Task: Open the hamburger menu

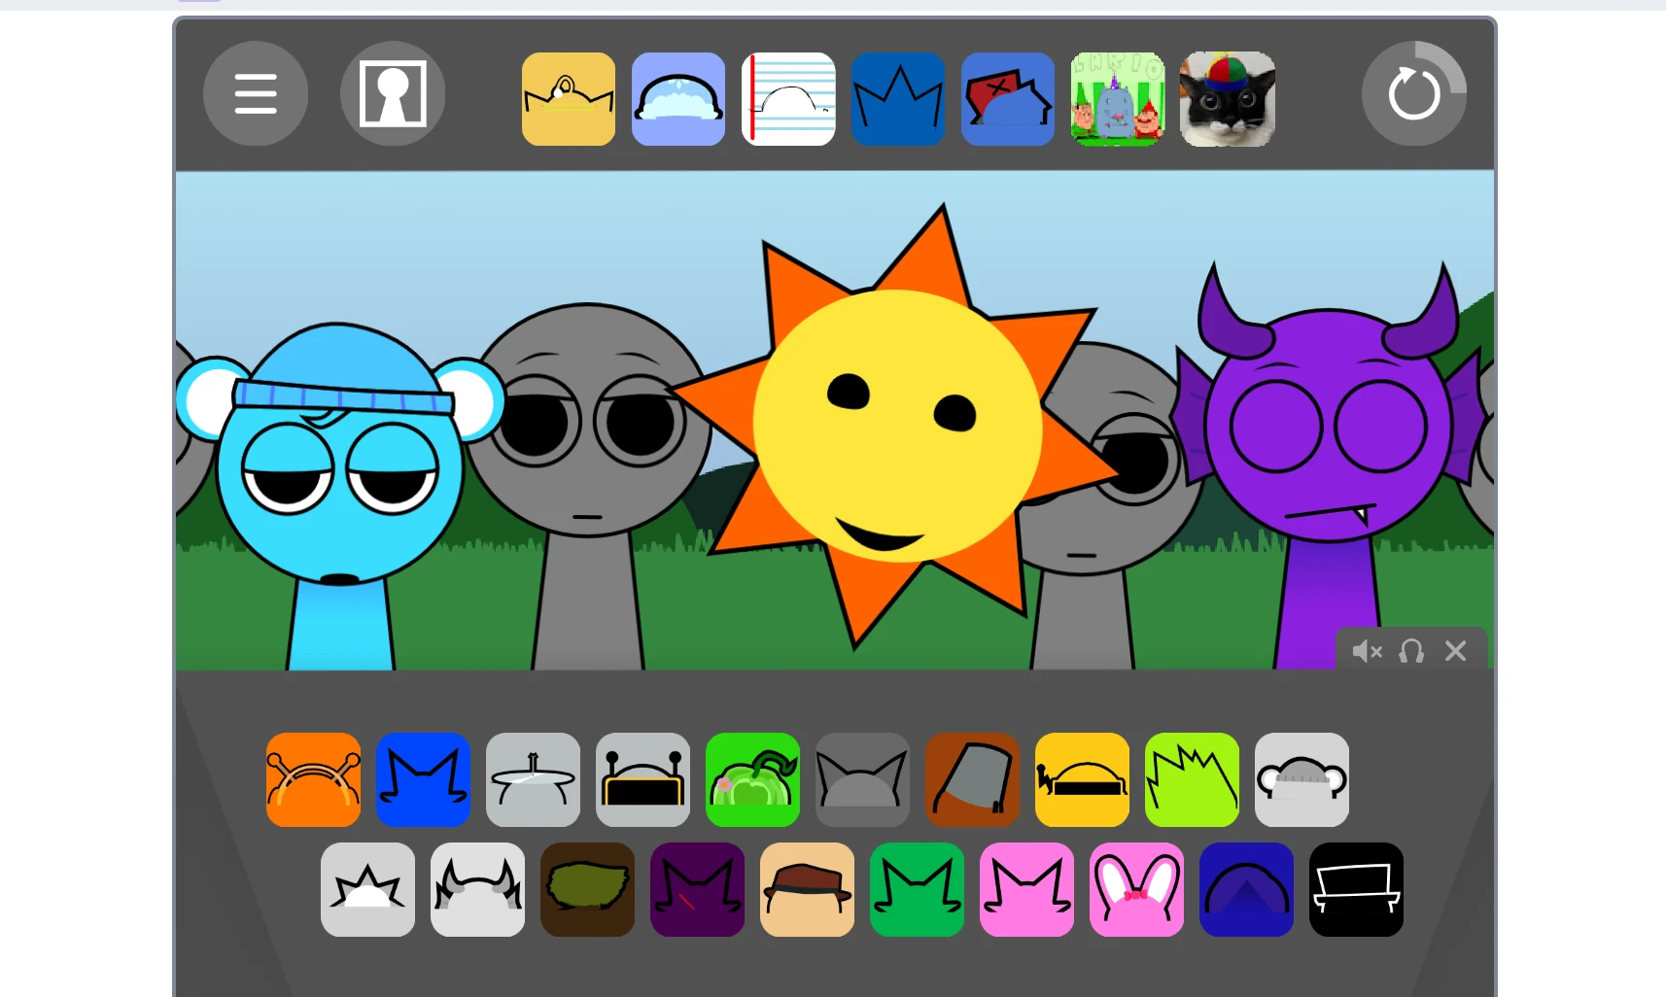Action: (255, 93)
